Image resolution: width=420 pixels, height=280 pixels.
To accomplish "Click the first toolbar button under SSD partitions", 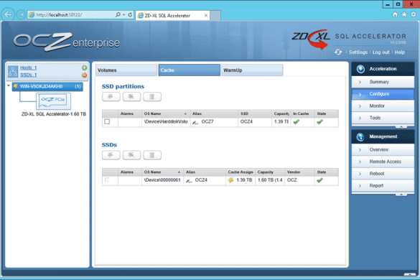I will pos(111,97).
